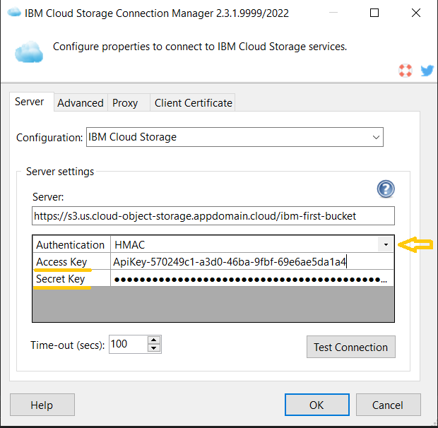
Task: Focus the Secret Key password field
Action: coord(251,279)
